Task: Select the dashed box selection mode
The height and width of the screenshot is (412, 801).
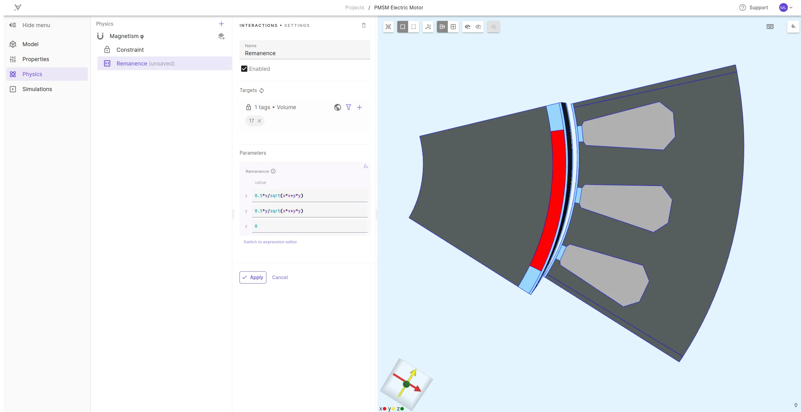Action: tap(414, 27)
